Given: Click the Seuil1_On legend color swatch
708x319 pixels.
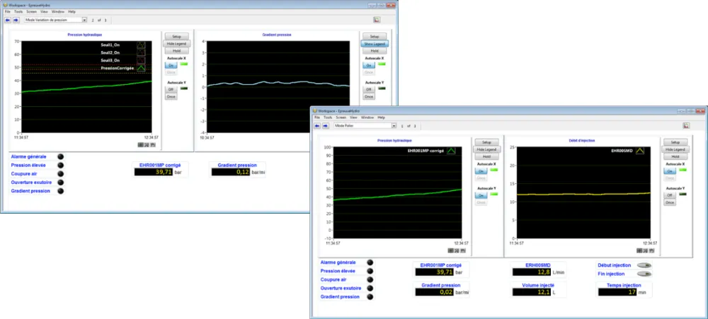Looking at the screenshot, I should tap(142, 45).
